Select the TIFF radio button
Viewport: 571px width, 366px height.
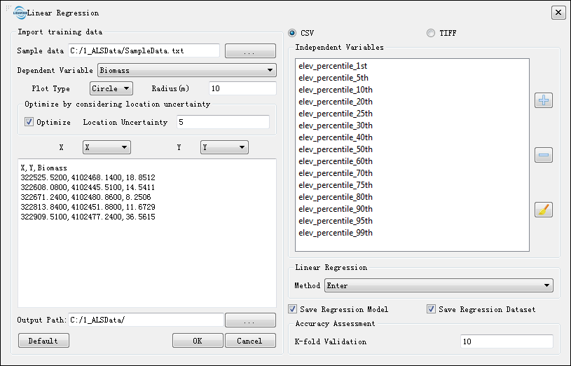430,33
